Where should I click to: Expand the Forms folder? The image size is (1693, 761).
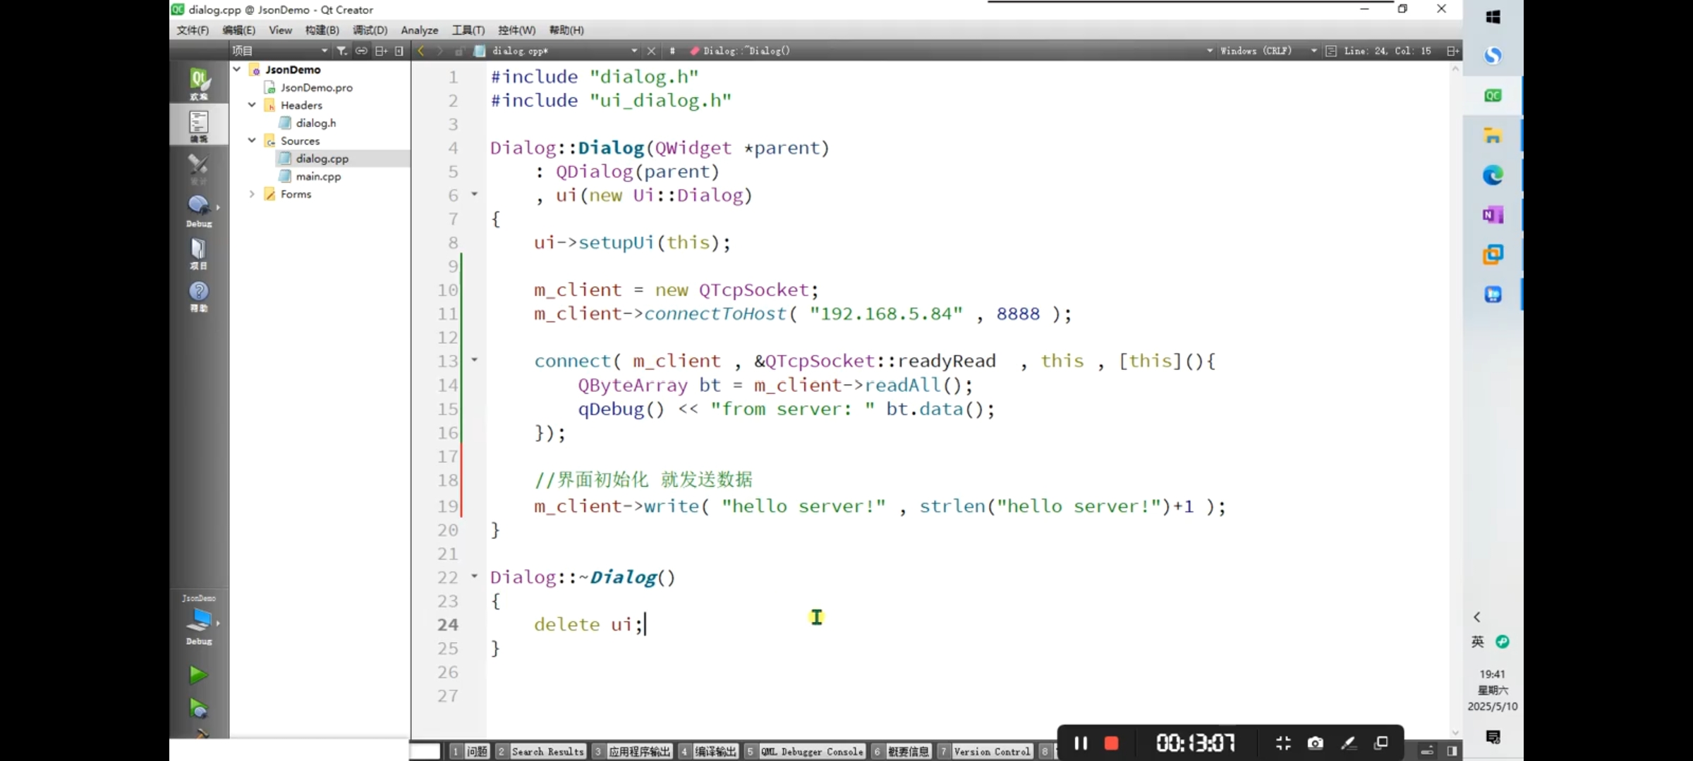click(252, 194)
